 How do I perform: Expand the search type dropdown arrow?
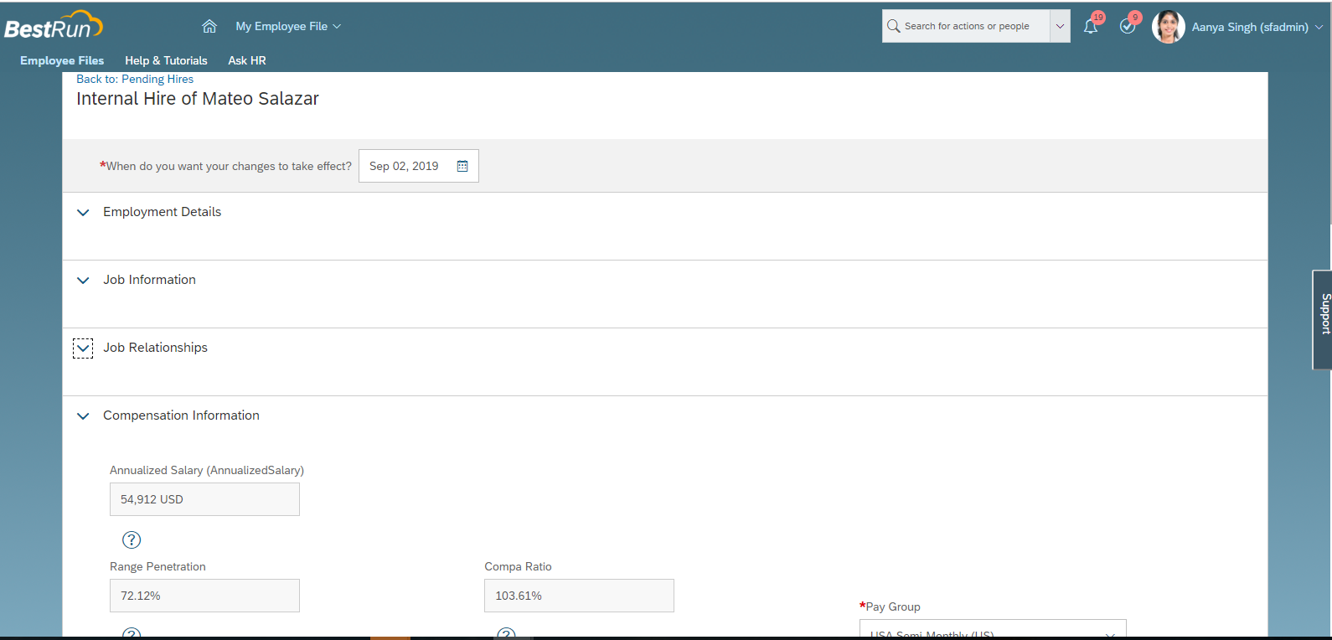(1060, 26)
